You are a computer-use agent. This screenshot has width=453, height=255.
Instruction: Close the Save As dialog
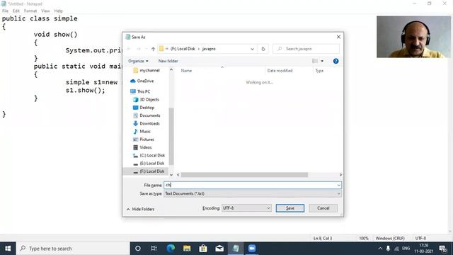(x=338, y=37)
